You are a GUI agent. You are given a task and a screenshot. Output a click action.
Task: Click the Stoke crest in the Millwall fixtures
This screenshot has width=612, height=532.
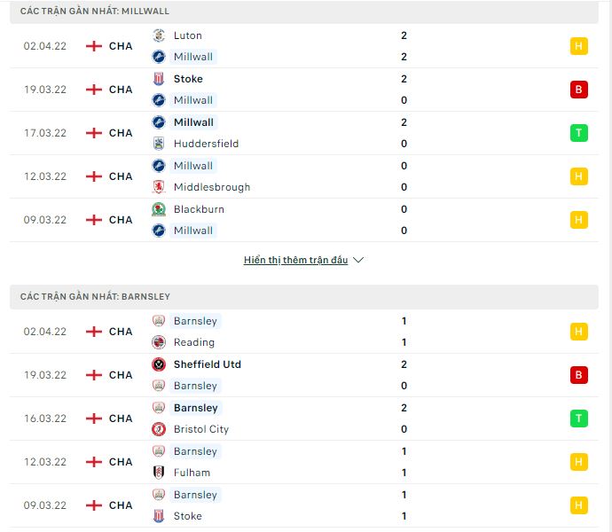[x=159, y=79]
